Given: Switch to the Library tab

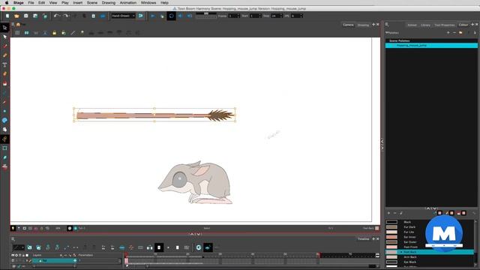Looking at the screenshot, I should point(425,25).
